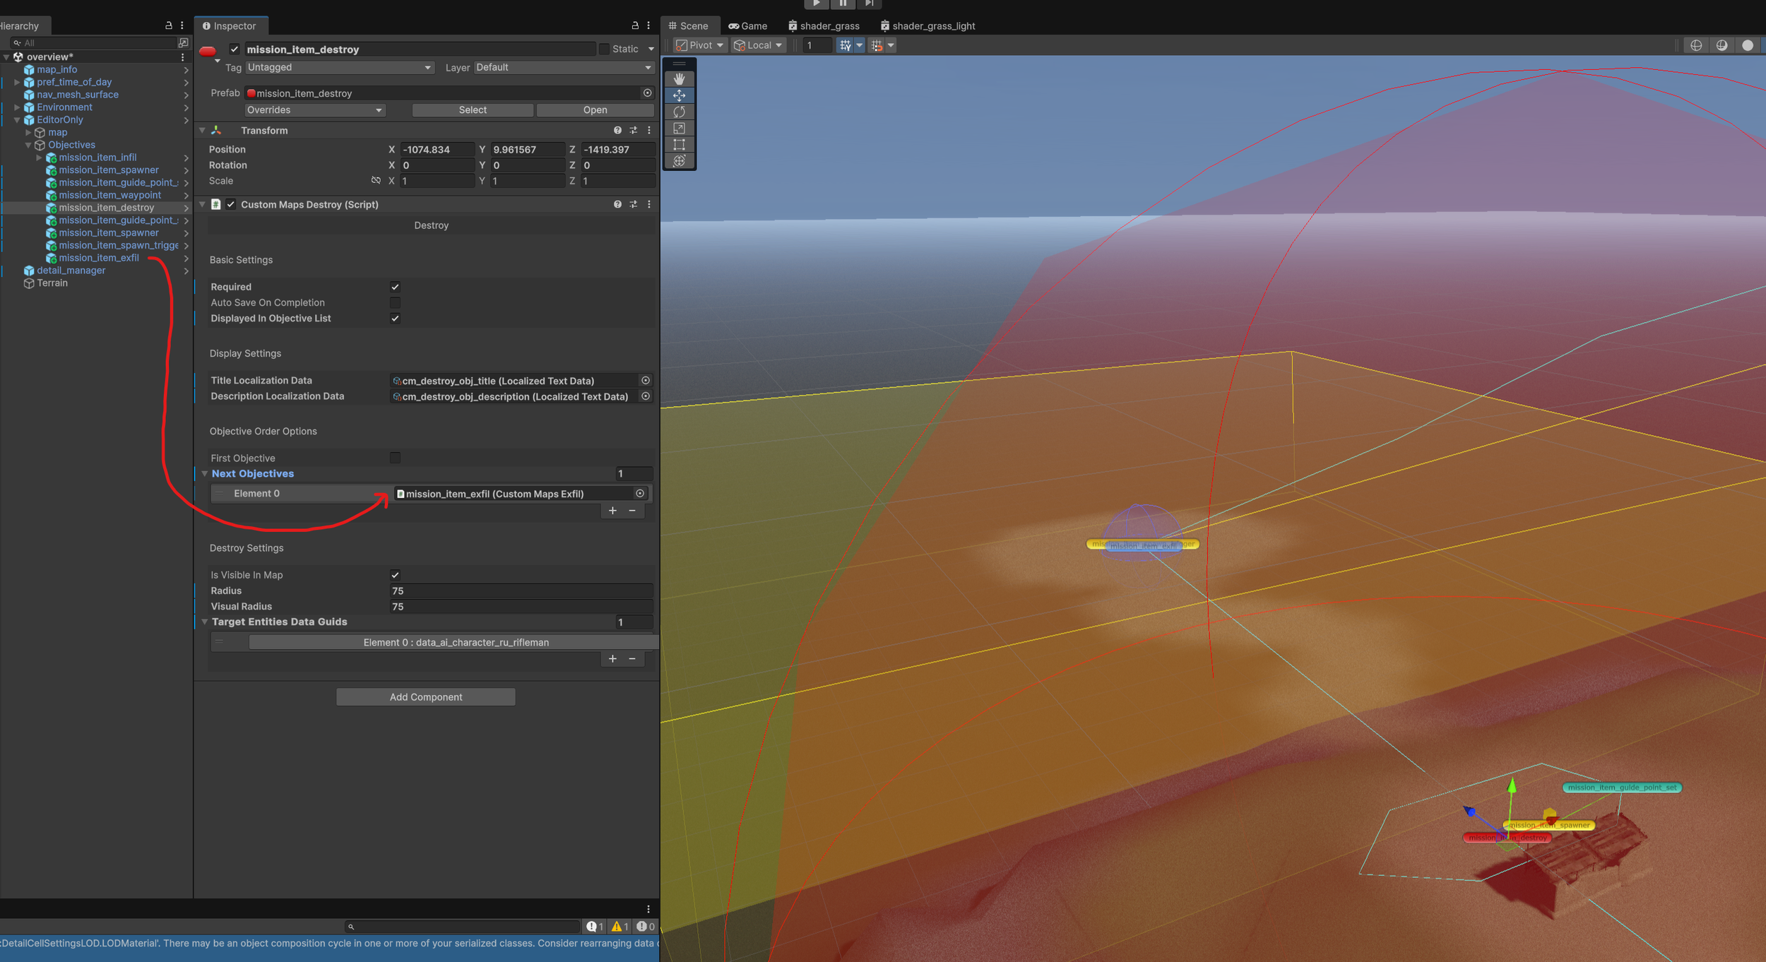Select the Scale tool
The width and height of the screenshot is (1766, 962).
click(679, 128)
